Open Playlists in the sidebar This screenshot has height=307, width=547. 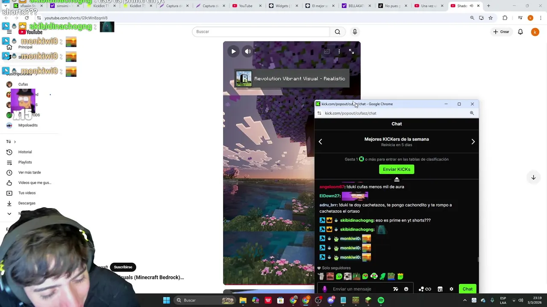pyautogui.click(x=30, y=162)
